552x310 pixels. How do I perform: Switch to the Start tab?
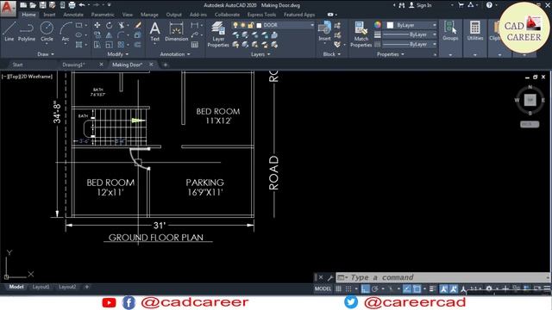click(x=17, y=65)
